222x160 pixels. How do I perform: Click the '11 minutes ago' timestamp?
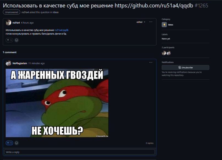point(36,63)
